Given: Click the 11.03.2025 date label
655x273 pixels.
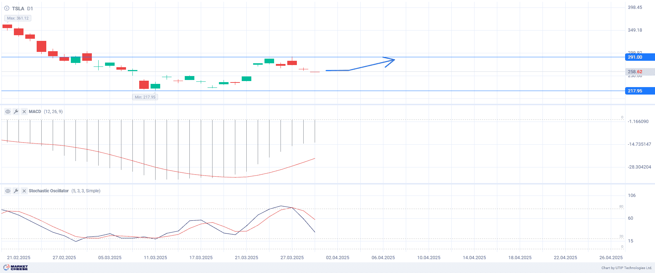Looking at the screenshot, I should [x=156, y=258].
